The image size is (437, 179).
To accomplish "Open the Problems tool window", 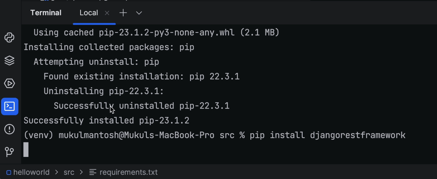I will [x=10, y=129].
